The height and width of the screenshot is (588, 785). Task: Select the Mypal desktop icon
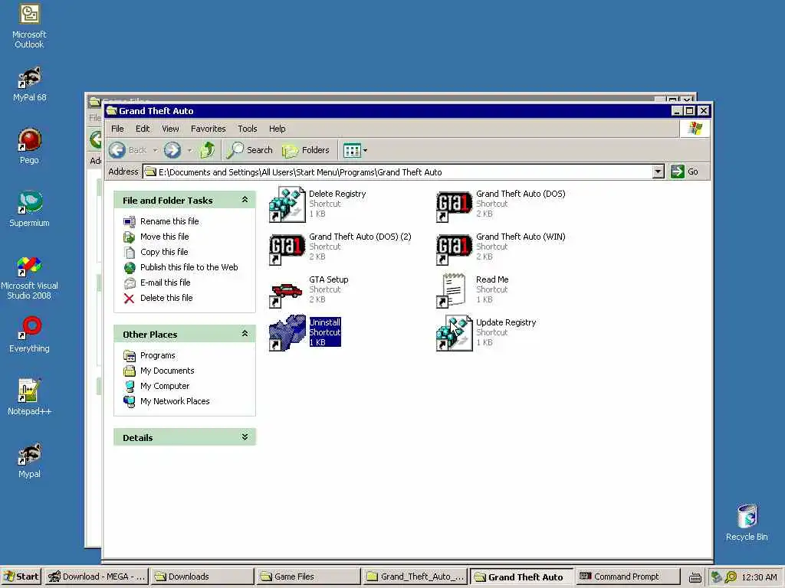(x=30, y=460)
